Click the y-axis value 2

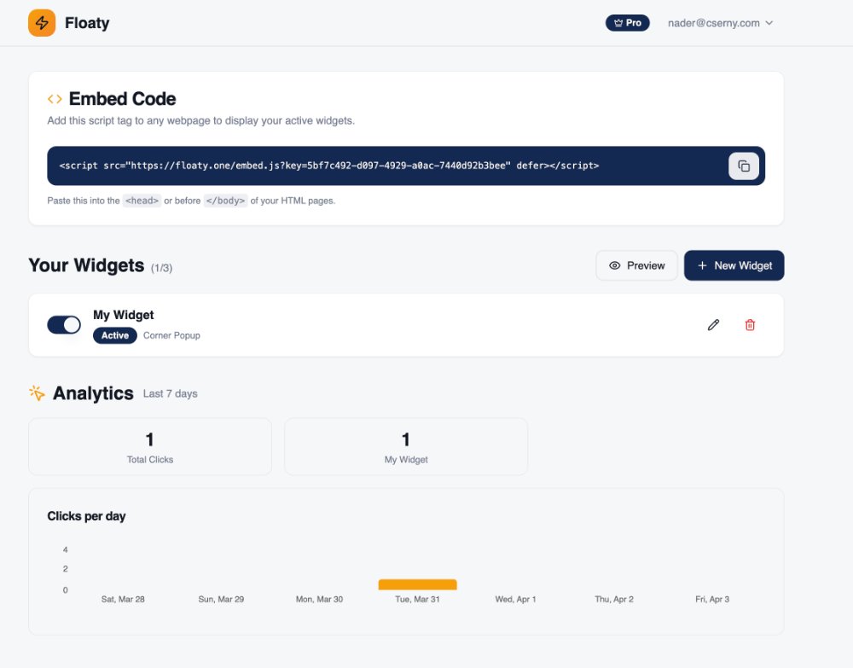coord(66,569)
